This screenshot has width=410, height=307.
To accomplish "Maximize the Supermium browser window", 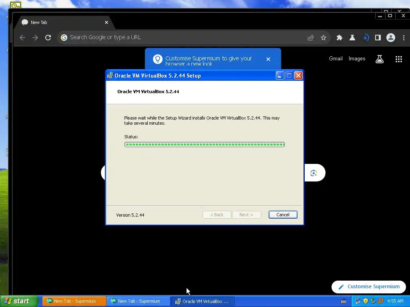I will [x=390, y=16].
